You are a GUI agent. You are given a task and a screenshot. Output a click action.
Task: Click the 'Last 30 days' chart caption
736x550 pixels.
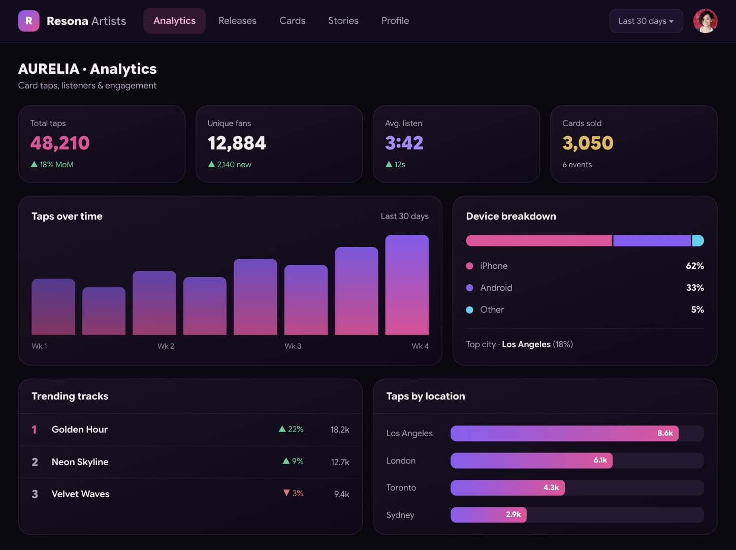coord(404,216)
